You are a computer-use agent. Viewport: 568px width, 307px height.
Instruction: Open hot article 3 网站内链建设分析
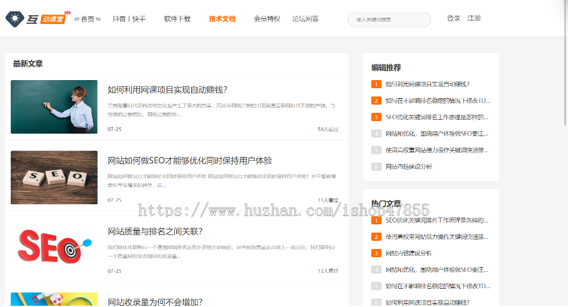[x=408, y=253]
